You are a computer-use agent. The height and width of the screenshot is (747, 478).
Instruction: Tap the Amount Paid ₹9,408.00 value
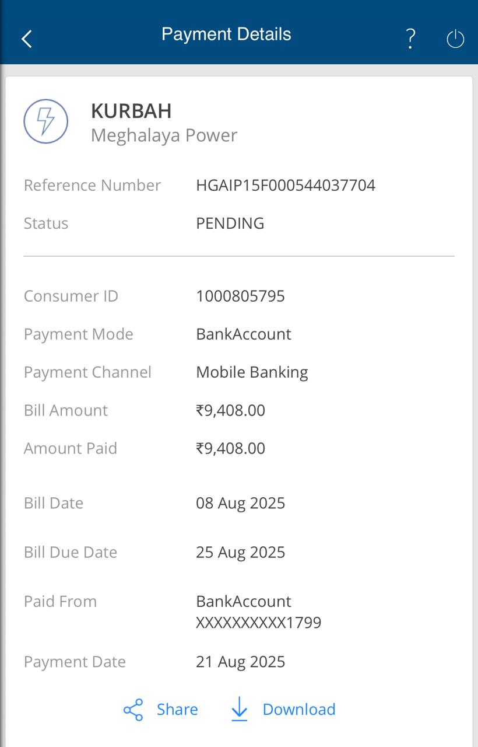pos(230,448)
